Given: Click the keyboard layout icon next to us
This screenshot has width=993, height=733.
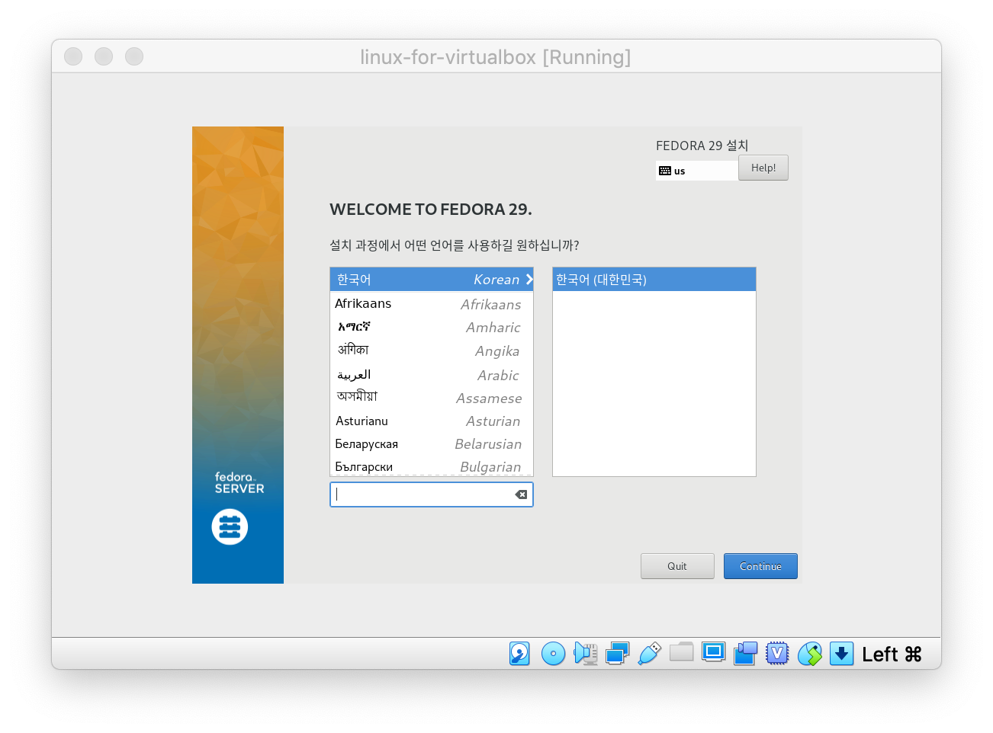Looking at the screenshot, I should click(x=665, y=171).
